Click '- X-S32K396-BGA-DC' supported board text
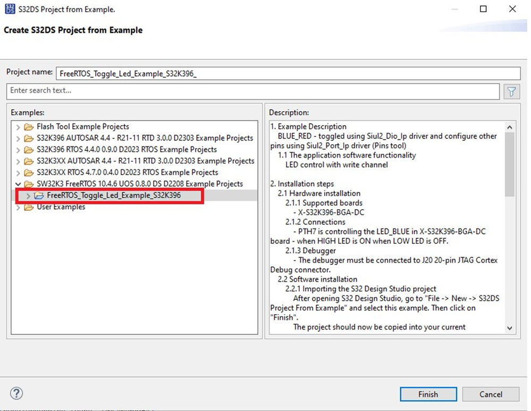This screenshot has height=411, width=531. [x=329, y=212]
